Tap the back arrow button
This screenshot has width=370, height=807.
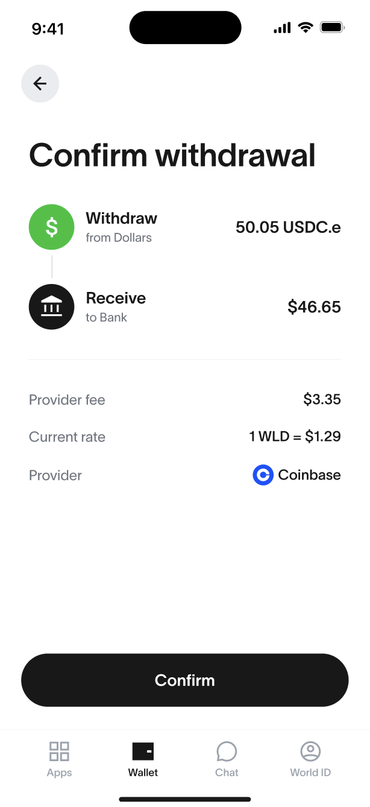[x=40, y=83]
